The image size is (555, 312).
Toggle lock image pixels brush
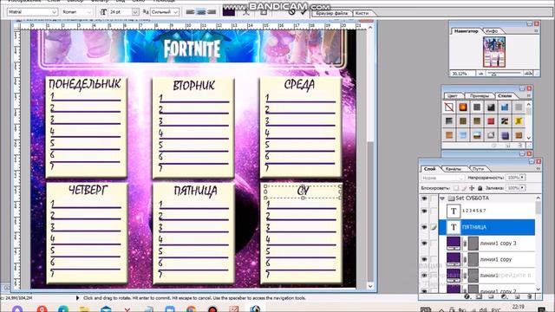click(x=464, y=188)
